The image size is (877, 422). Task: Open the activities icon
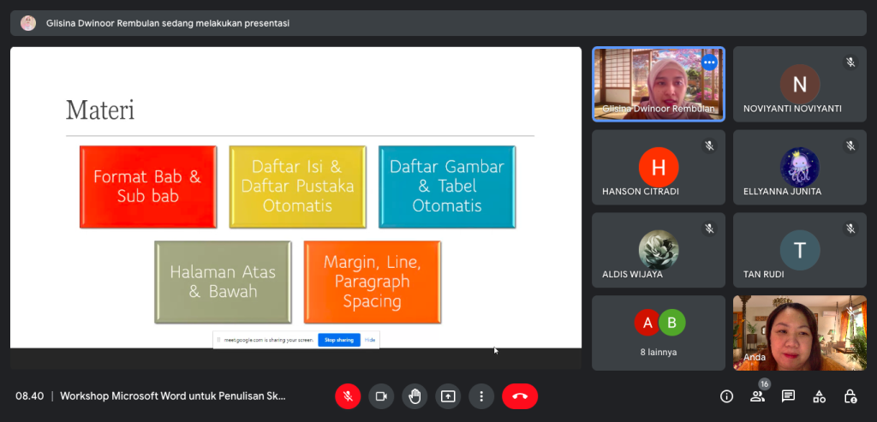point(819,396)
